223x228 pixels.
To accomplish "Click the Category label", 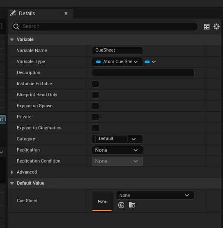I will pos(26,139).
